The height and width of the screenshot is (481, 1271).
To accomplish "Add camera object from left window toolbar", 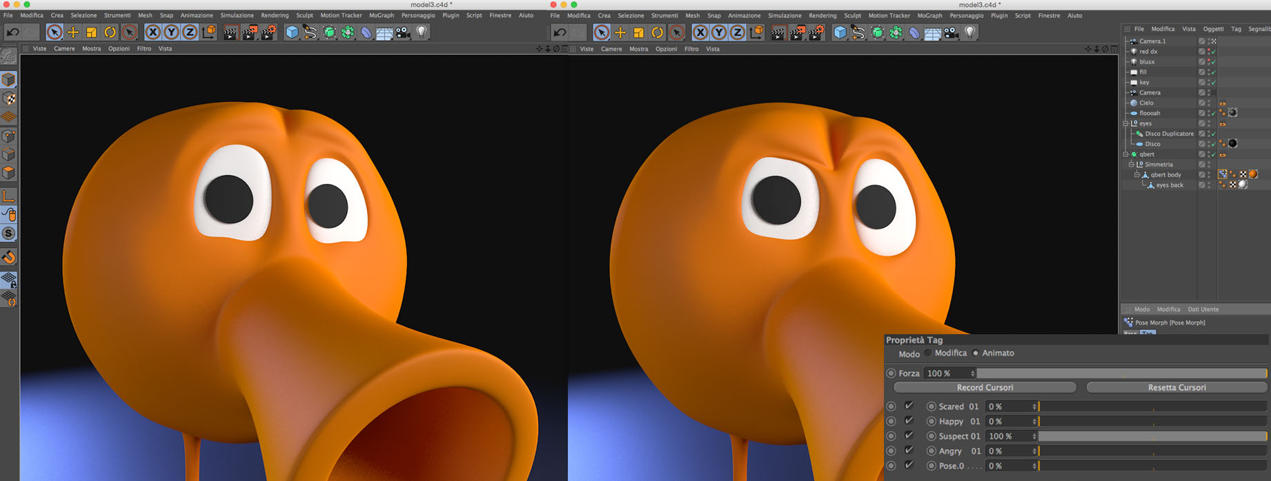I will pyautogui.click(x=403, y=32).
